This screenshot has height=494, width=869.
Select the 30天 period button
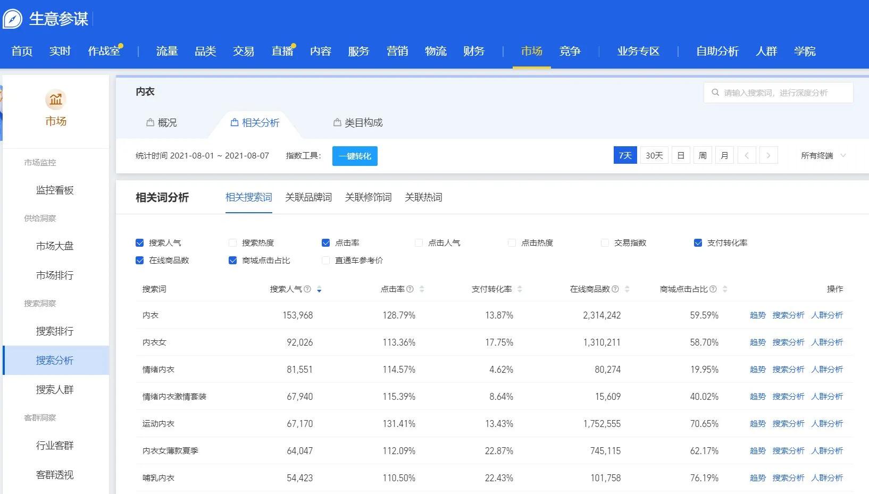pos(654,155)
